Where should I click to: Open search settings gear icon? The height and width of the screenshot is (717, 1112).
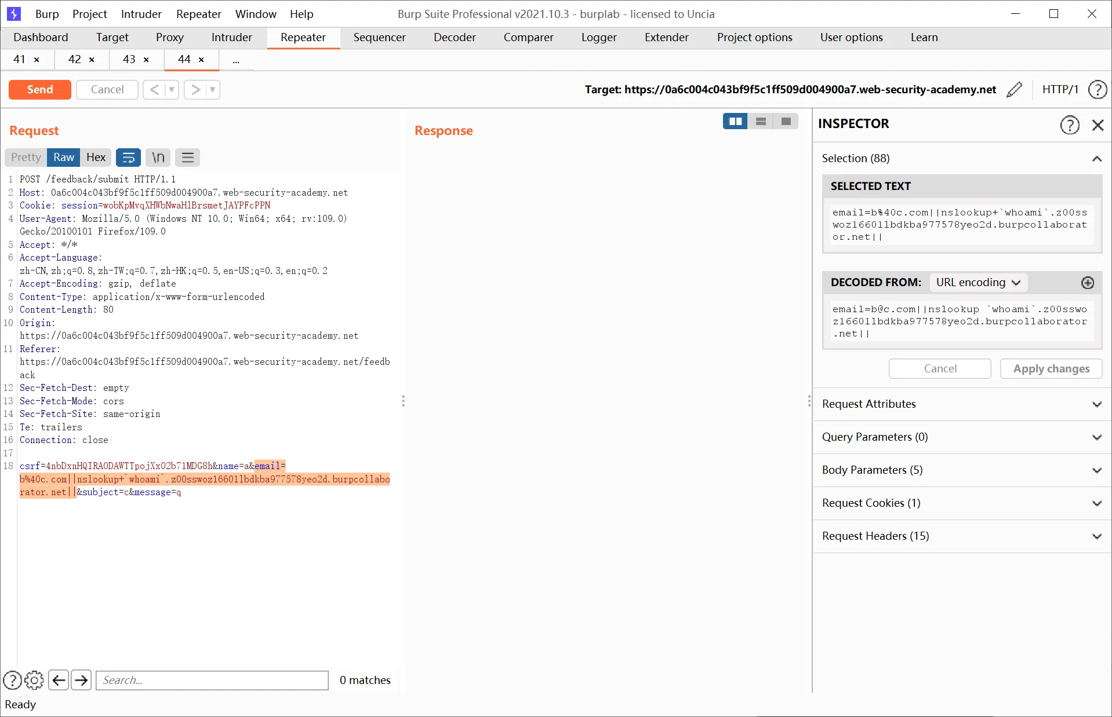[x=34, y=680]
